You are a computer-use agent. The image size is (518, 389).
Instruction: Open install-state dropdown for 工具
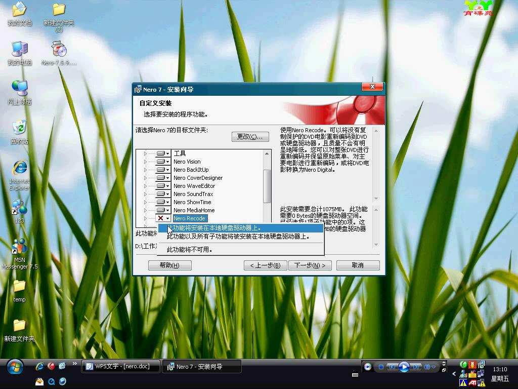pyautogui.click(x=163, y=153)
